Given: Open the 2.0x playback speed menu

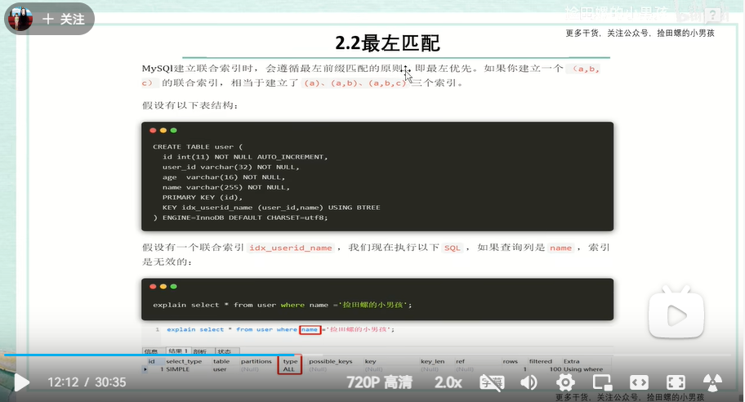Looking at the screenshot, I should 448,382.
